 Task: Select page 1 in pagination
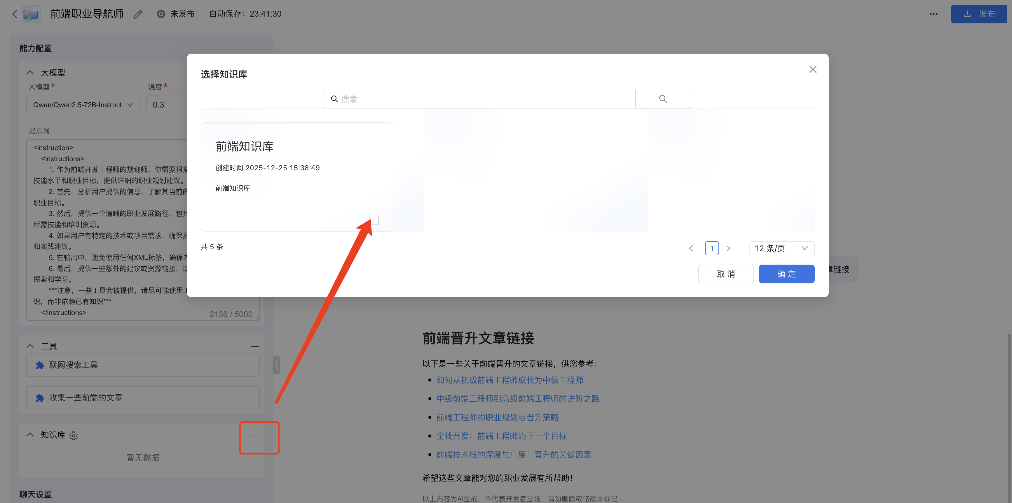711,248
